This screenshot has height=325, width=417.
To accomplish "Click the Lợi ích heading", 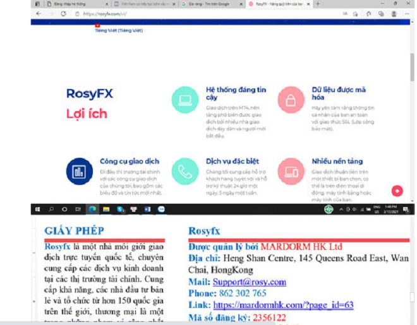I will click(x=87, y=114).
